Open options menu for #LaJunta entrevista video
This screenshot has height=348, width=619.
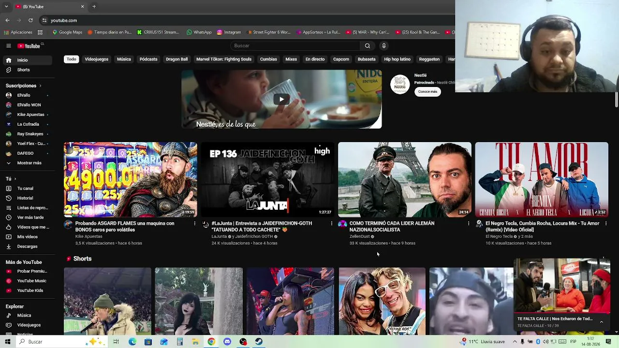pyautogui.click(x=332, y=224)
